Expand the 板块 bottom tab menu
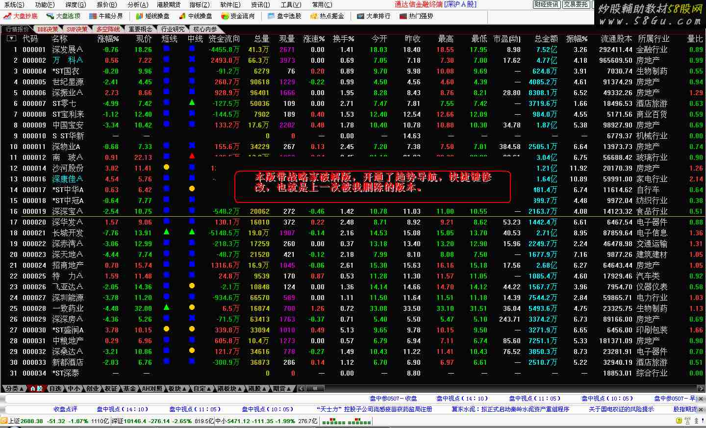This screenshot has width=706, height=428. tap(177, 388)
